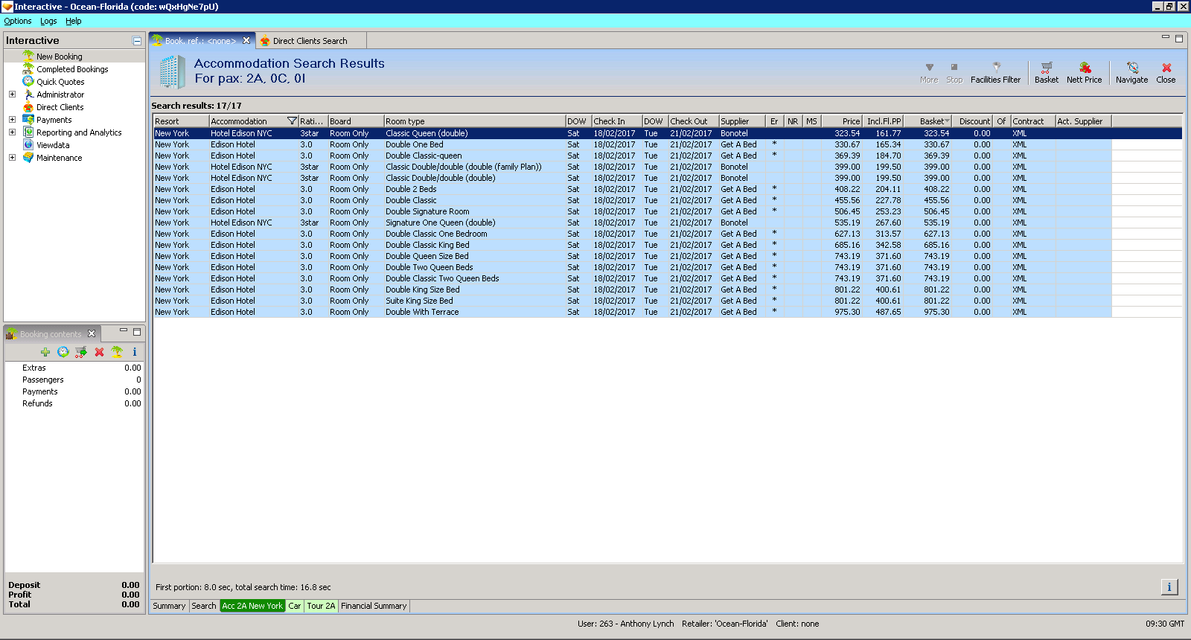1191x640 pixels.
Task: Sort results by the Check In header
Action: (617, 121)
